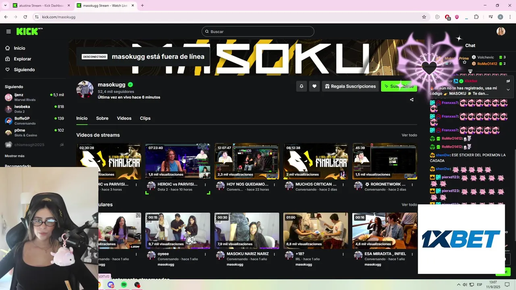Open options for MUCHOS CRITICAN video
The image size is (516, 290).
click(343, 185)
